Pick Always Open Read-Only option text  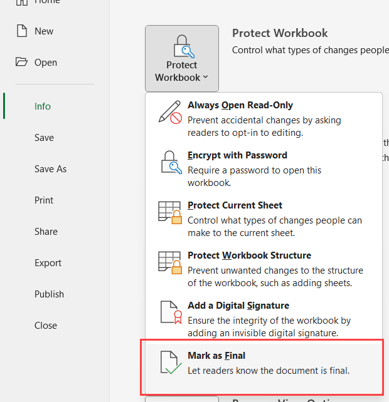tap(240, 105)
